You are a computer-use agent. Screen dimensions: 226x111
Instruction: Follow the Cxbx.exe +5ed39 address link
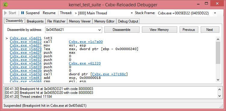tap(26, 67)
